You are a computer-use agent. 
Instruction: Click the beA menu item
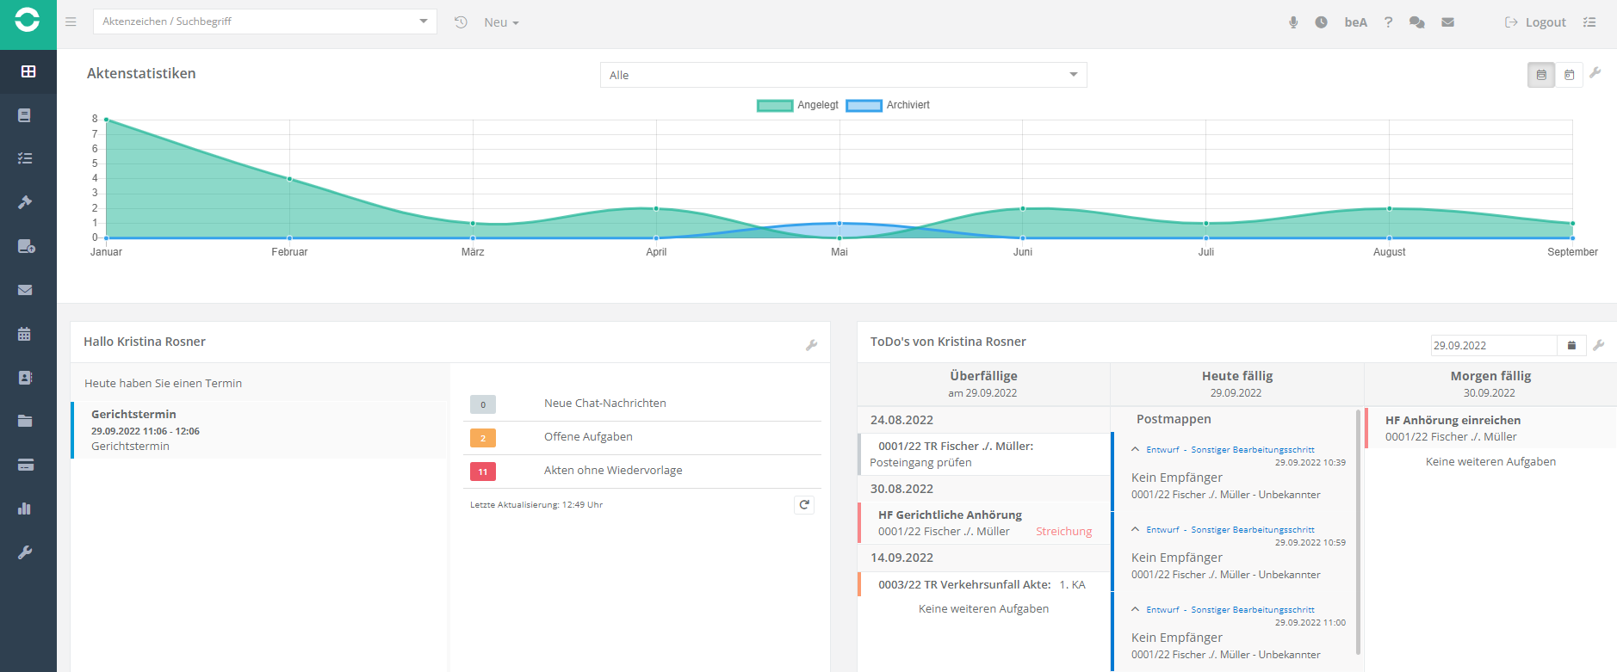1355,22
